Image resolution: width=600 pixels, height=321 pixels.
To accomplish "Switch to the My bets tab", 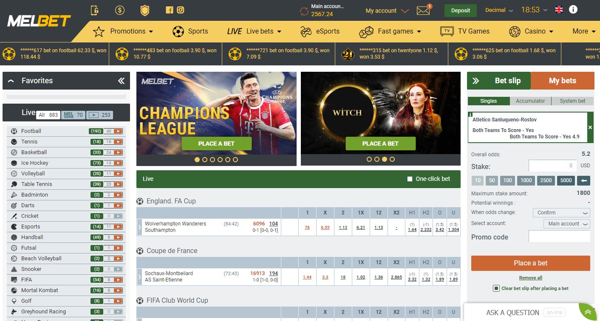I will pyautogui.click(x=562, y=81).
